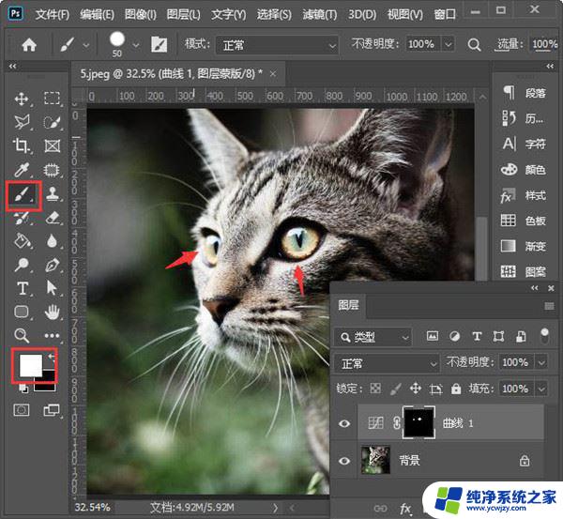Activate the Hand tool

pyautogui.click(x=53, y=312)
